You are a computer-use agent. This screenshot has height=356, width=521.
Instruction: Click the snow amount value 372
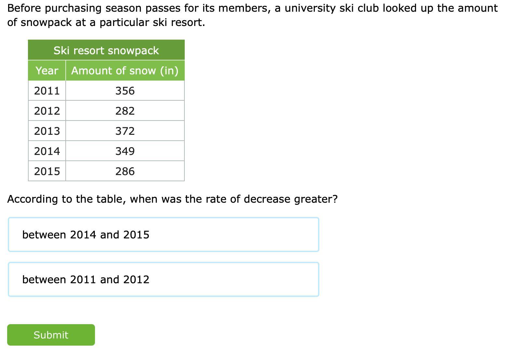point(125,131)
